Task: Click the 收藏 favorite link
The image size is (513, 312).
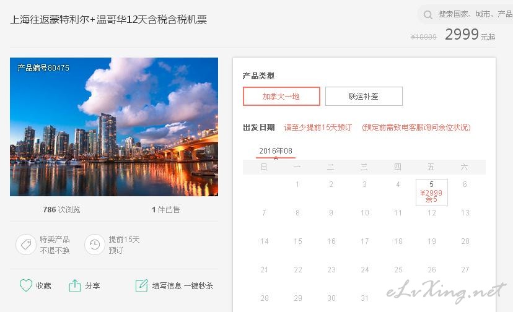Action: [43, 286]
